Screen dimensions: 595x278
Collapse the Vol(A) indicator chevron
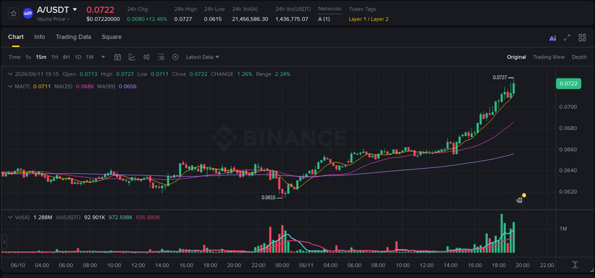(10, 217)
